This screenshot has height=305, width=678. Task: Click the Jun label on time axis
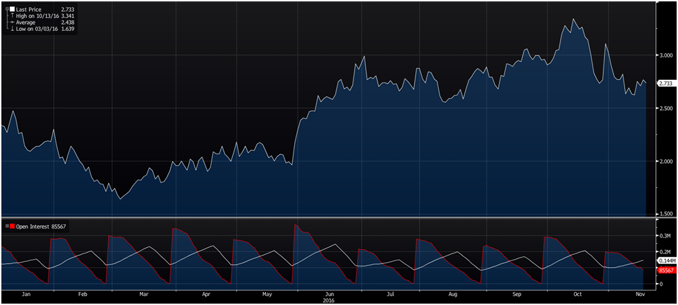click(329, 294)
